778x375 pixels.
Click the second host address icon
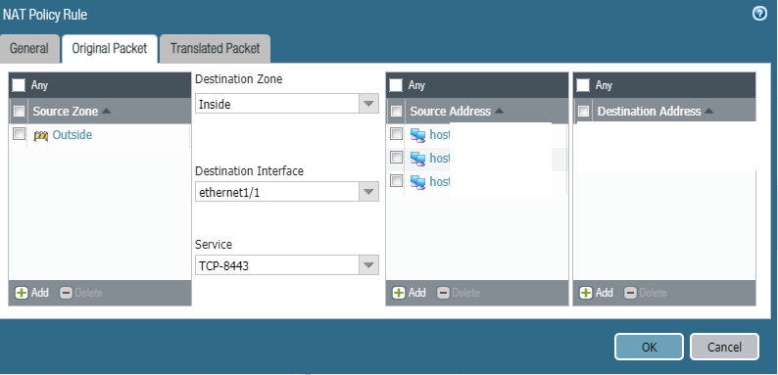click(x=417, y=159)
